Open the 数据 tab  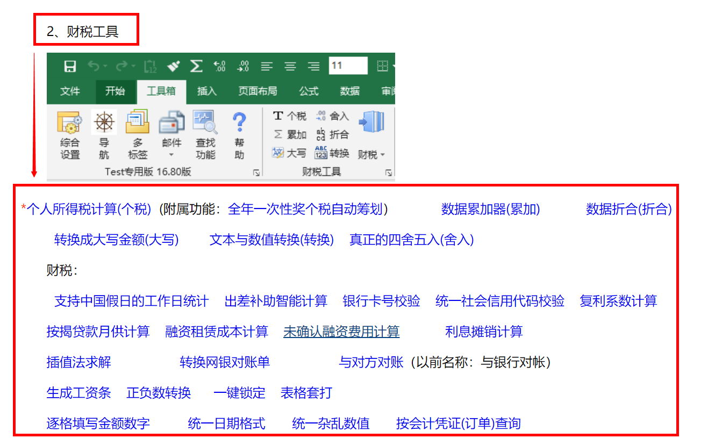[350, 91]
